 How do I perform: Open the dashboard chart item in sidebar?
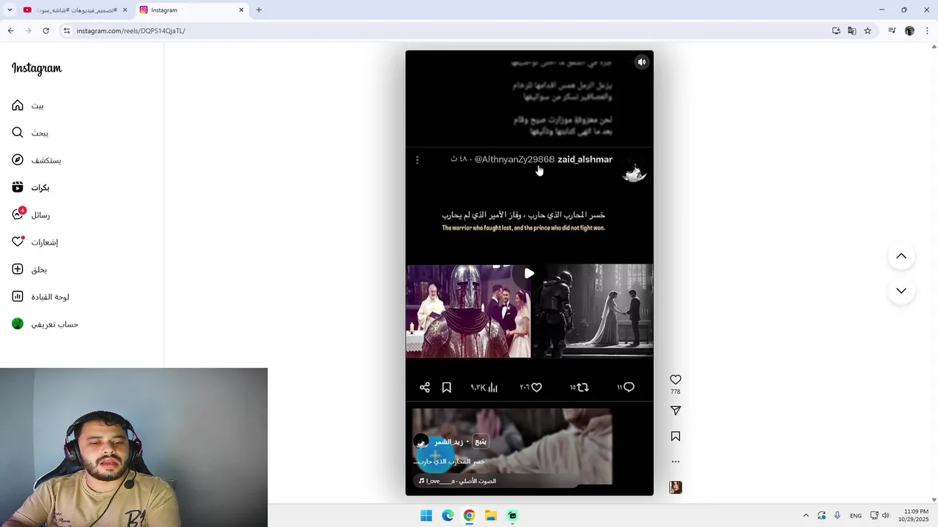(x=18, y=296)
